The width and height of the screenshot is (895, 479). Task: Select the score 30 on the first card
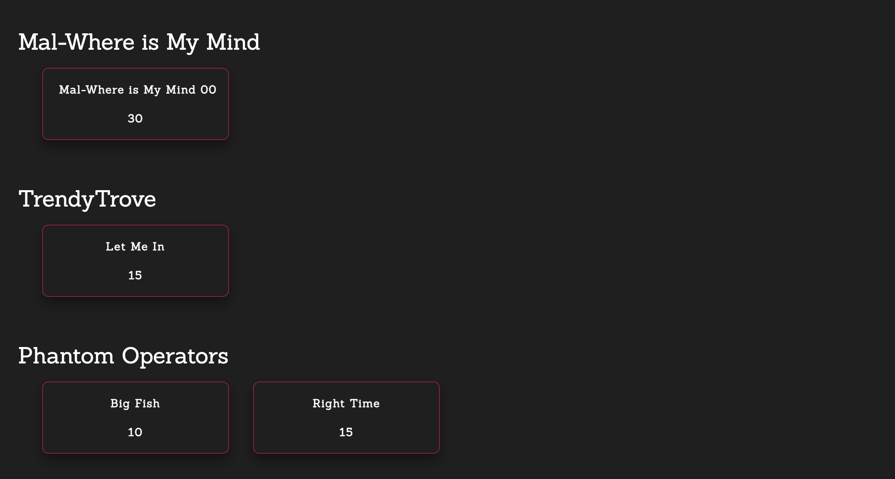(135, 118)
